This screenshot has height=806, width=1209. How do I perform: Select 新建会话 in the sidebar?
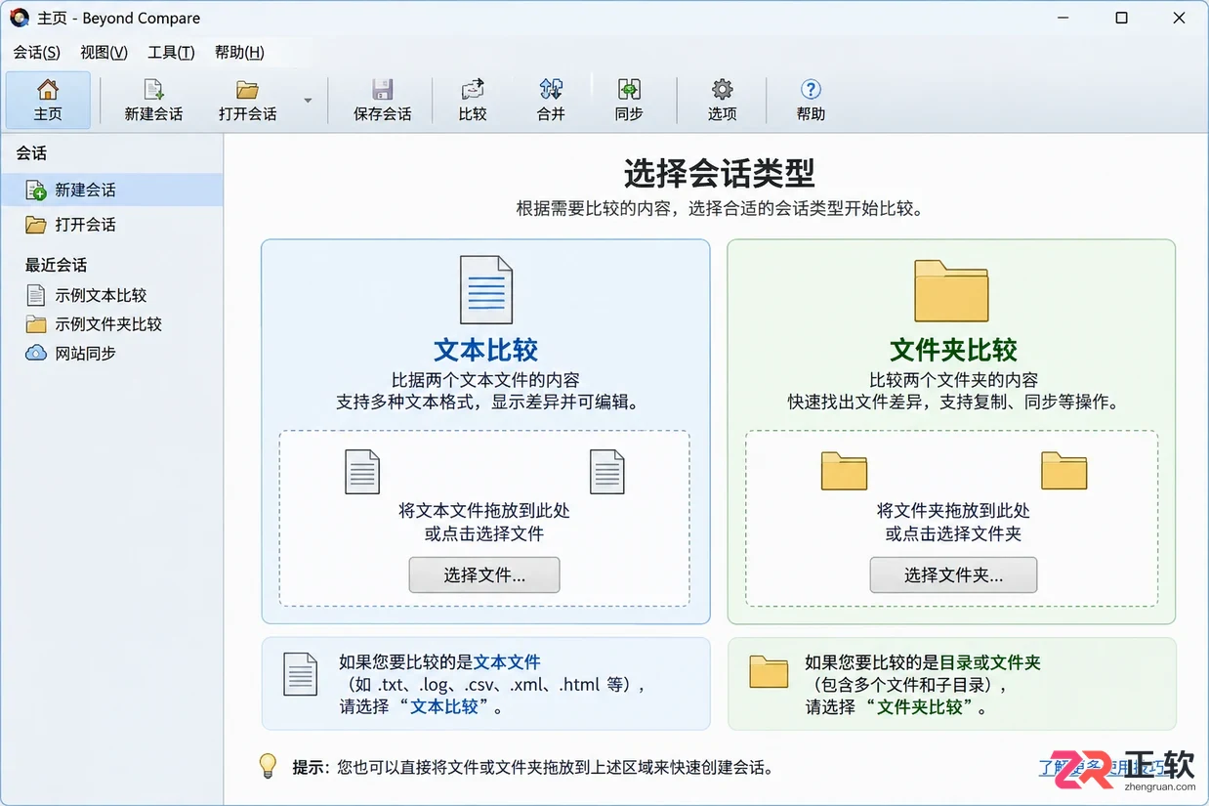(111, 190)
